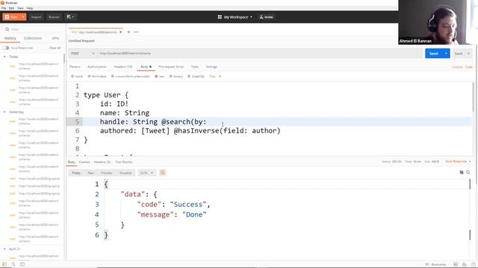Open the Help menu
This screenshot has width=478, height=268.
click(x=30, y=8)
